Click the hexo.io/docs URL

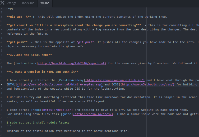[93, 114]
